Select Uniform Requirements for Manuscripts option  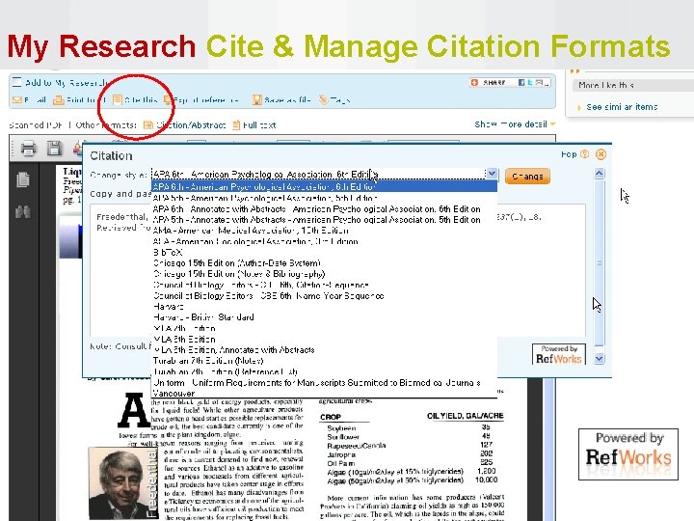click(x=324, y=382)
